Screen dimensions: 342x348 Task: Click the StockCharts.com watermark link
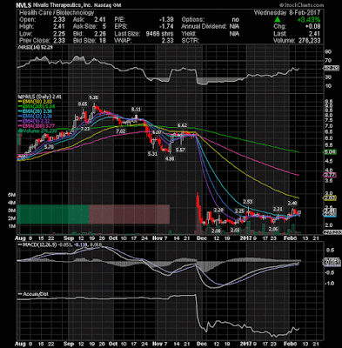(x=301, y=5)
